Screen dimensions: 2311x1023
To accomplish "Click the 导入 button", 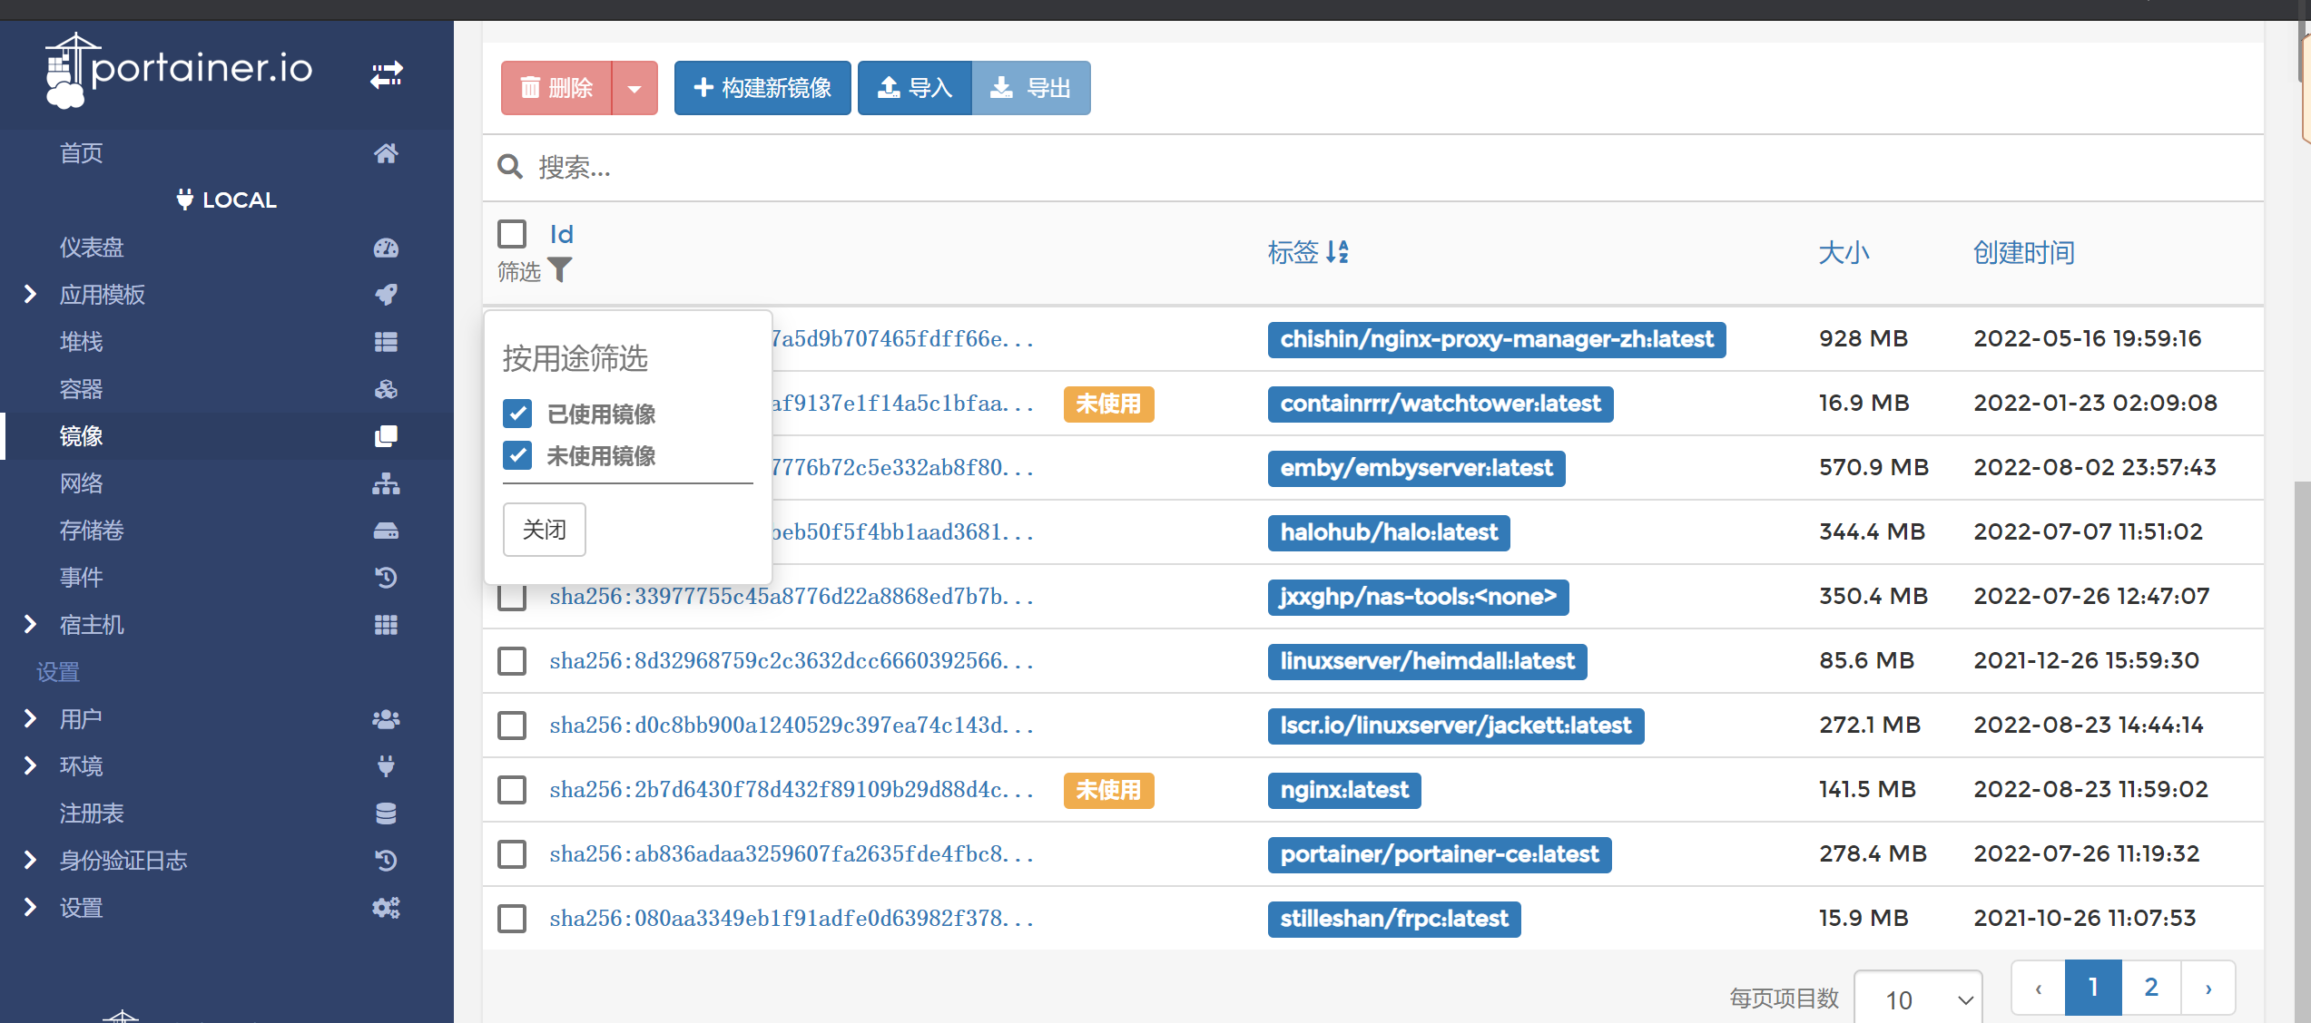I will pyautogui.click(x=914, y=88).
